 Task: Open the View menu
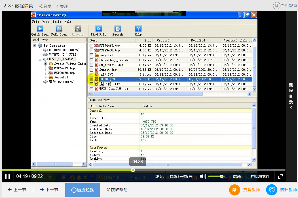click(x=46, y=22)
